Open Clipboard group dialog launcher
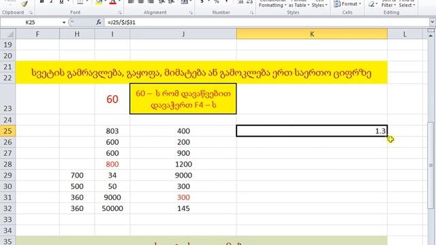Screen dimensions: 436x245 click(x=31, y=13)
